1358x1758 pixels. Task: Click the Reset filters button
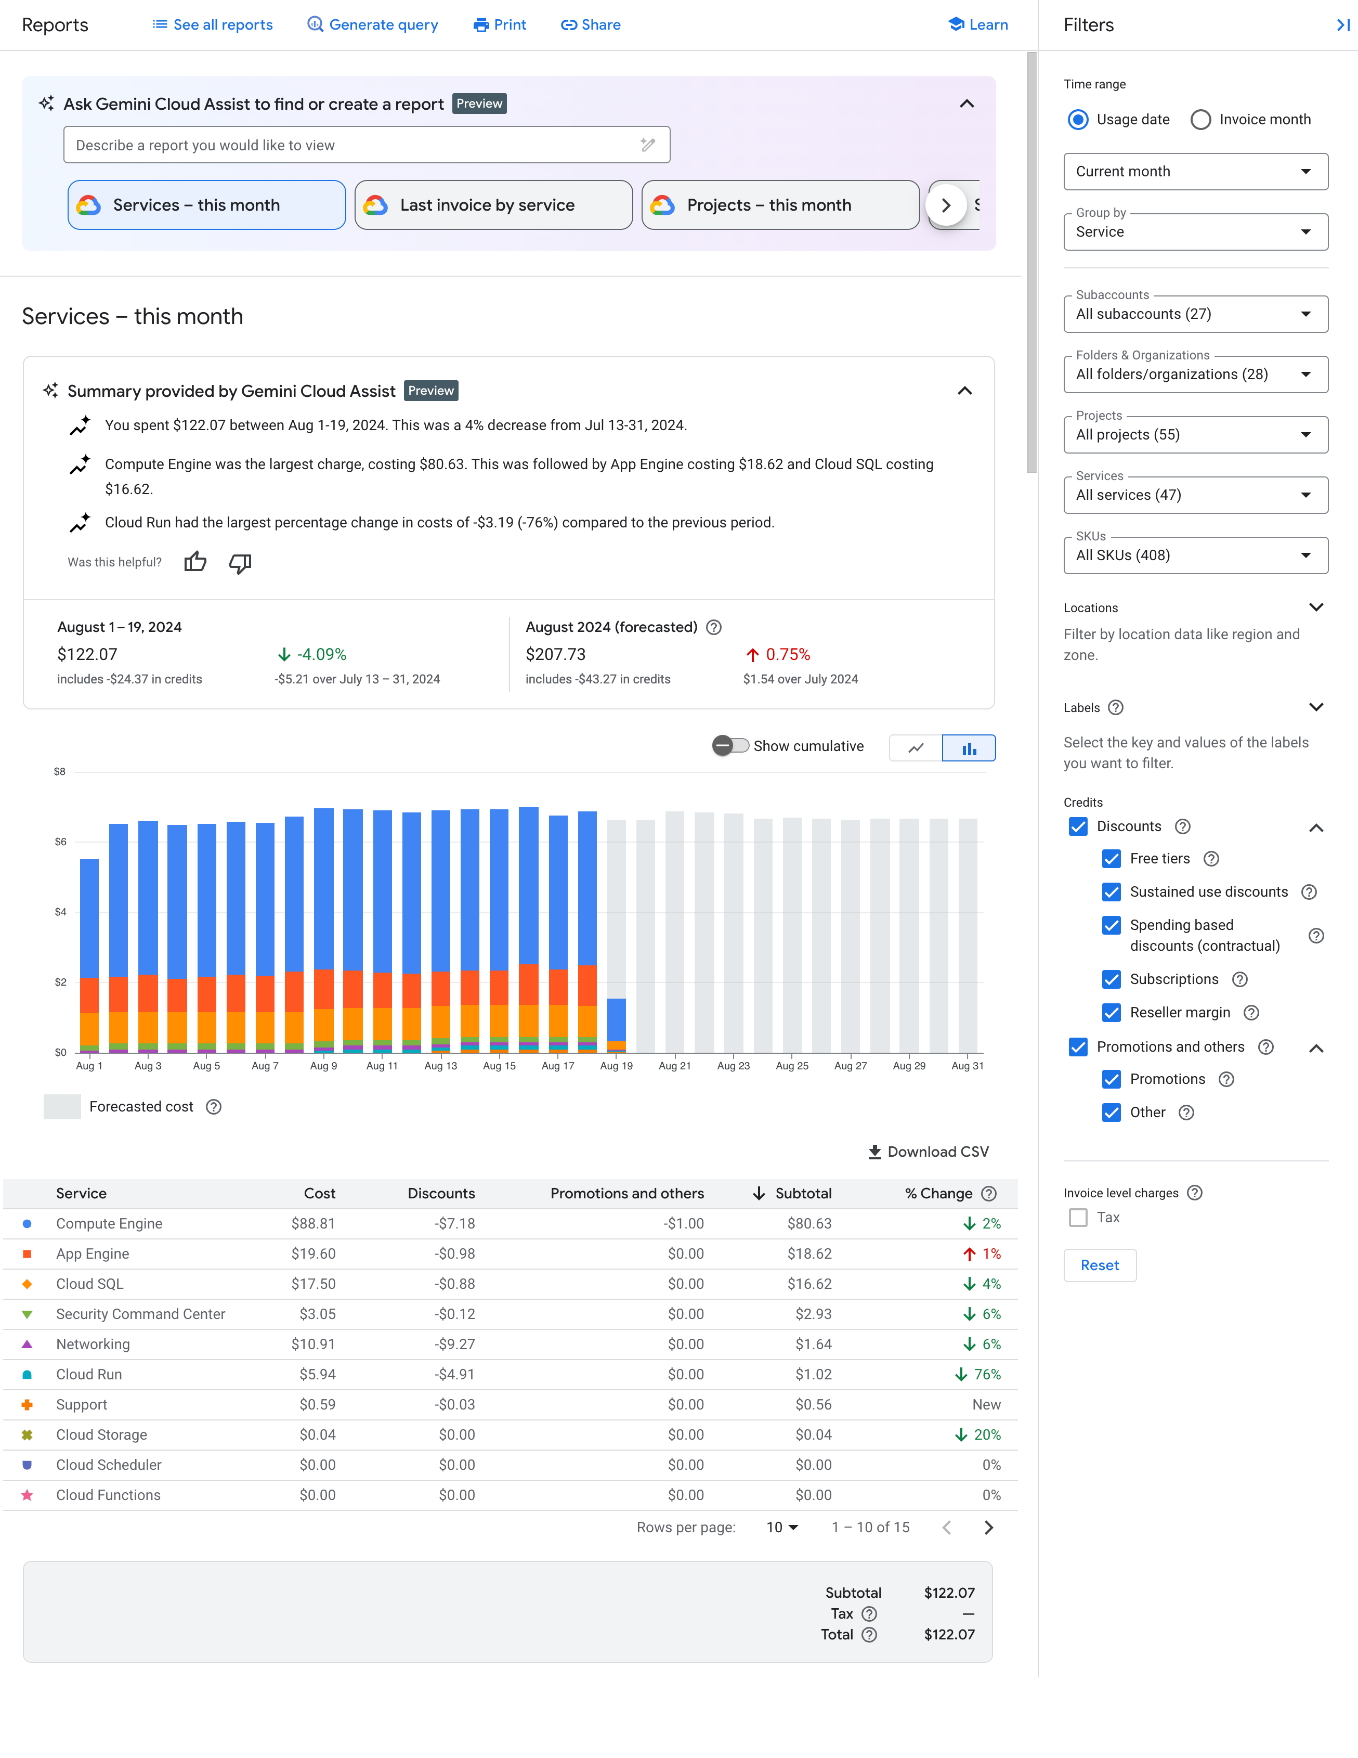tap(1099, 1264)
